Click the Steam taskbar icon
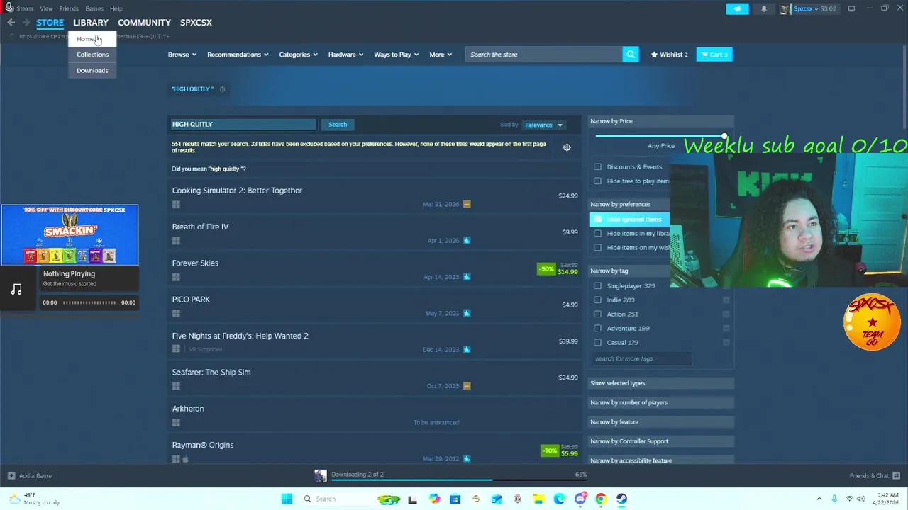 621,499
